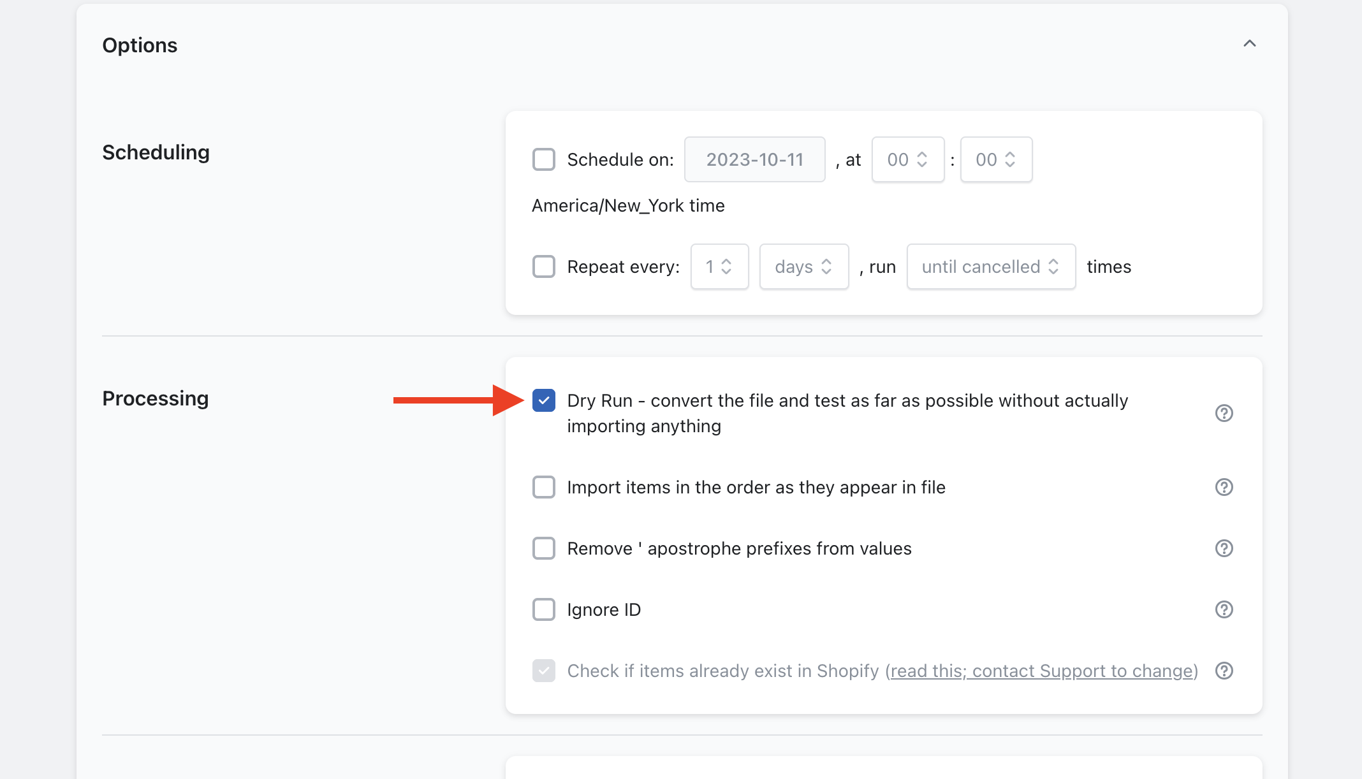The width and height of the screenshot is (1362, 779).
Task: Open the until cancelled dropdown
Action: 990,266
